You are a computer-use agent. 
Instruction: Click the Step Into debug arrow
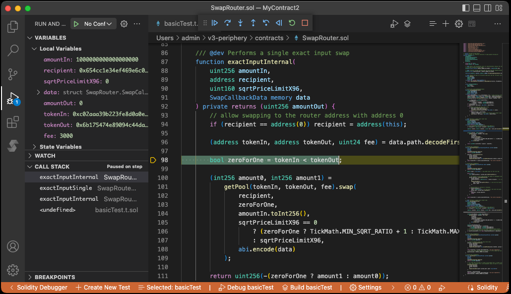pos(241,23)
